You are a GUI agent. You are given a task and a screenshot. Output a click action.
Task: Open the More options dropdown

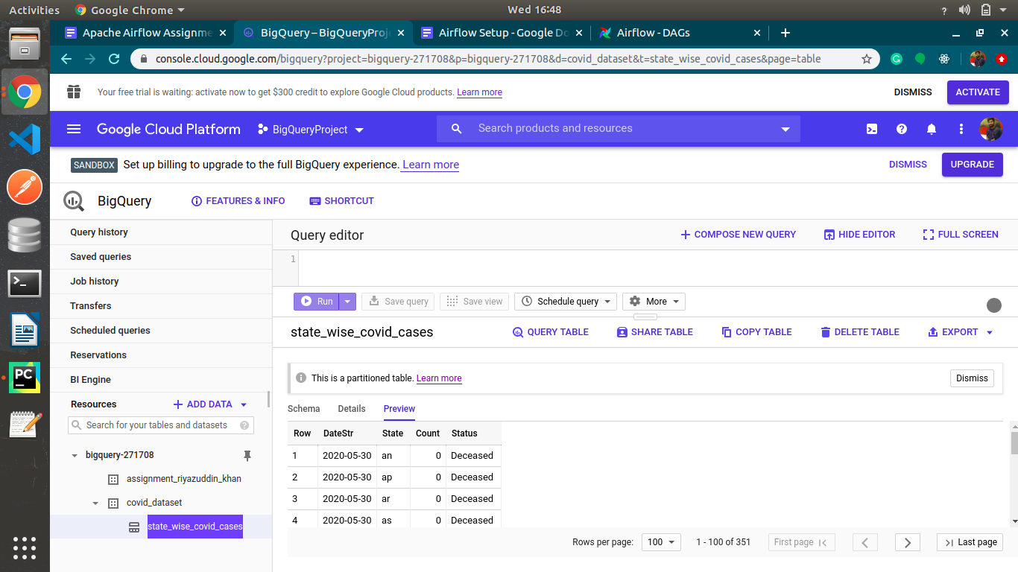pyautogui.click(x=654, y=302)
